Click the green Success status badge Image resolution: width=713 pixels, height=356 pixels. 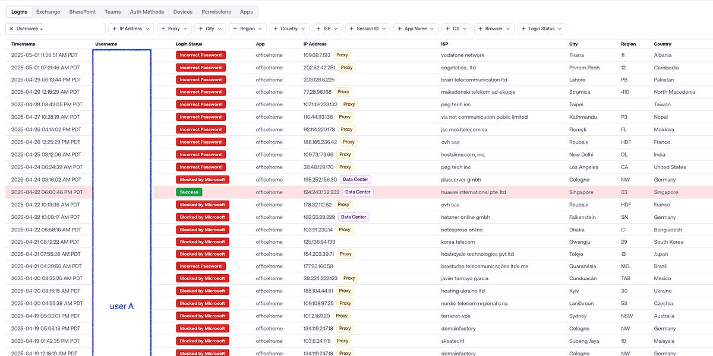pos(189,192)
